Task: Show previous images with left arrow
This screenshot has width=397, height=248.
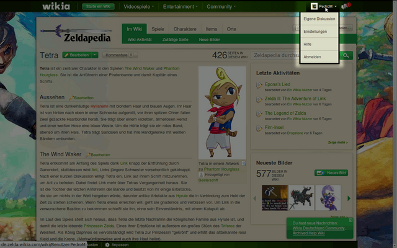Action: click(255, 198)
